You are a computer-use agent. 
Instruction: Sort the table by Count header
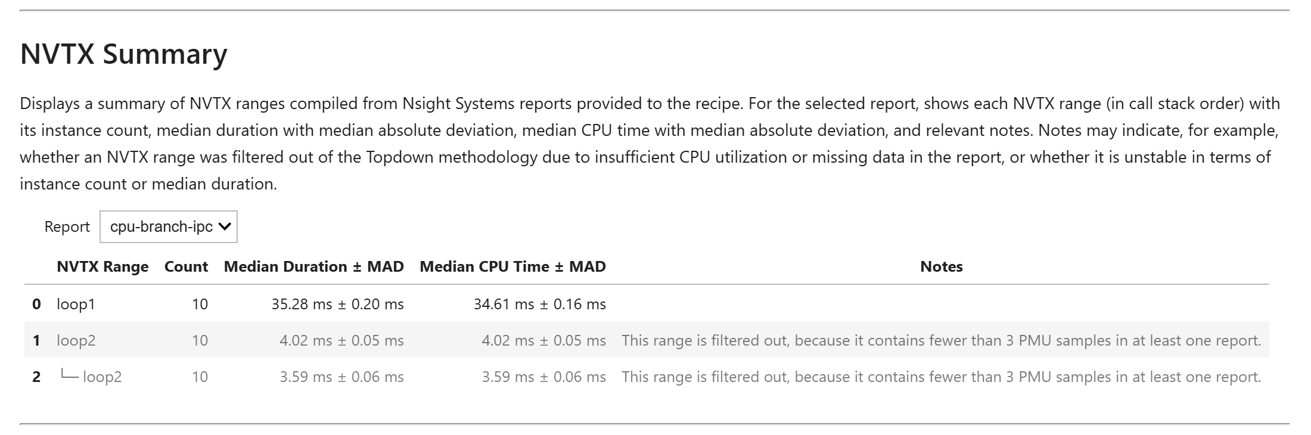point(186,266)
